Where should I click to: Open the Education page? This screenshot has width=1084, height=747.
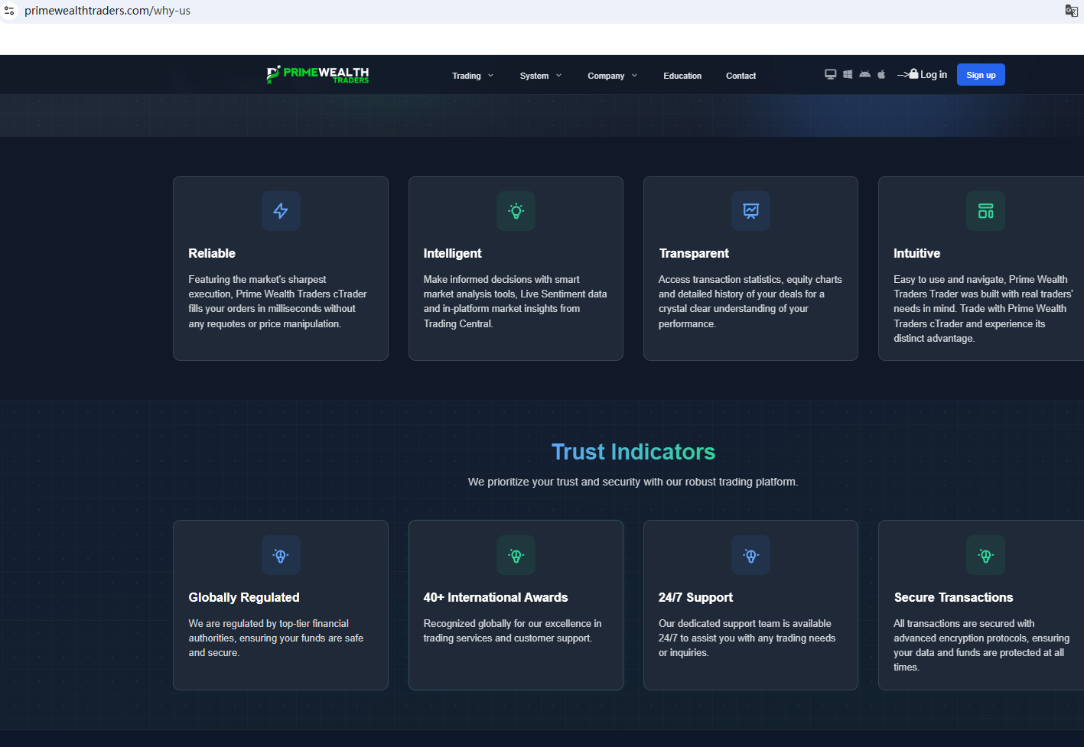(x=682, y=76)
